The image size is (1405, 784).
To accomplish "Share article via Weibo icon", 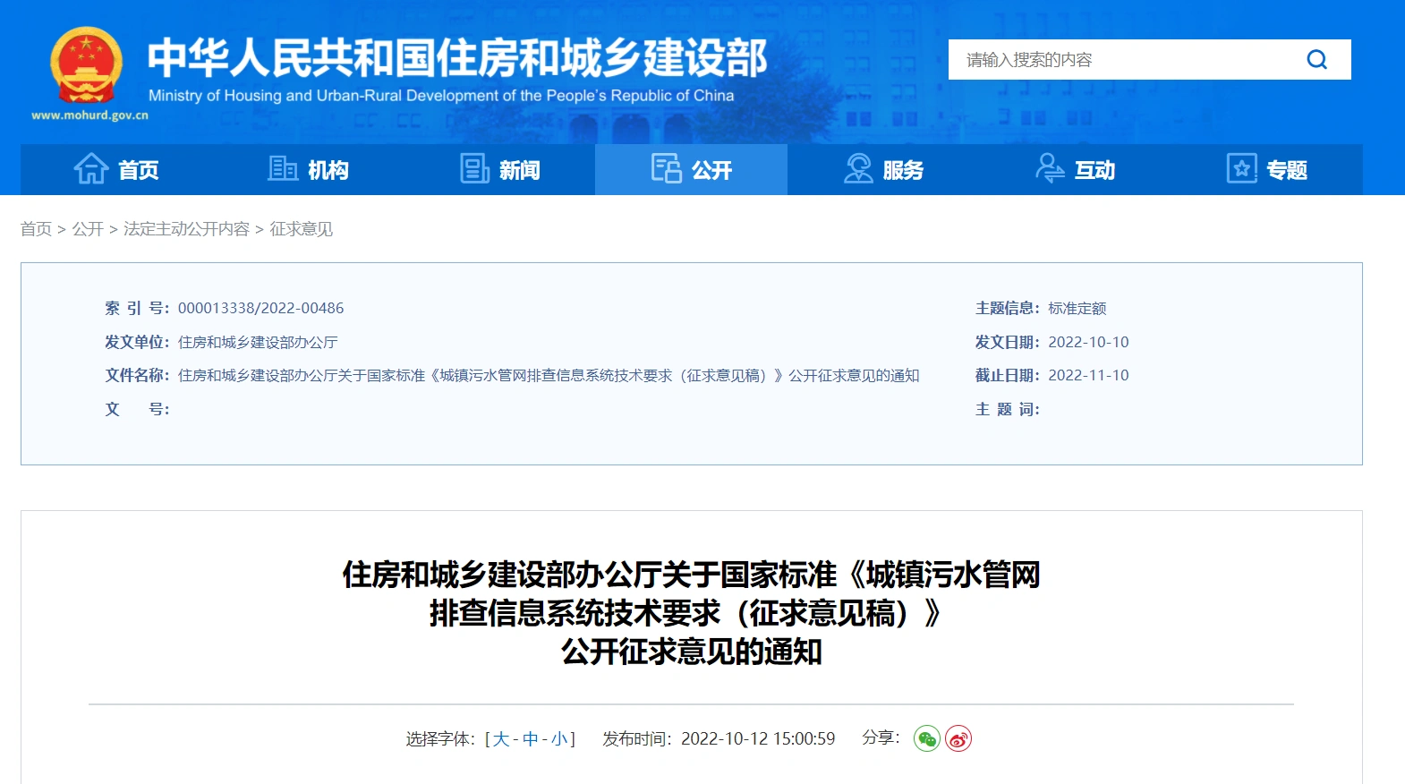I will [x=958, y=738].
